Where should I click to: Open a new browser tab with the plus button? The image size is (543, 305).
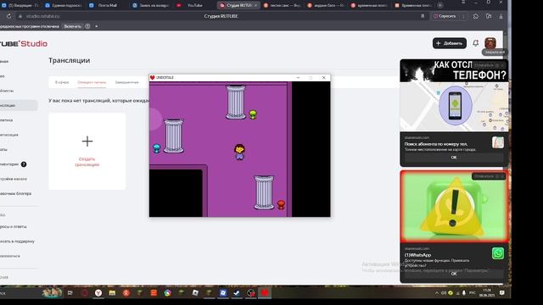point(439,5)
